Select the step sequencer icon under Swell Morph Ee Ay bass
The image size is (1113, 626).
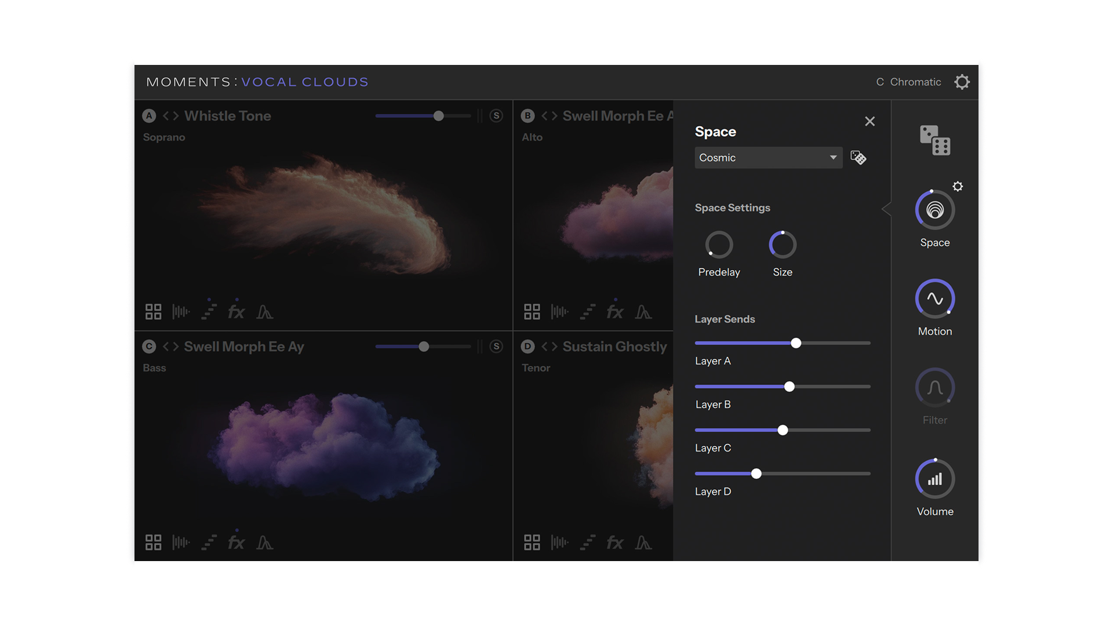209,543
